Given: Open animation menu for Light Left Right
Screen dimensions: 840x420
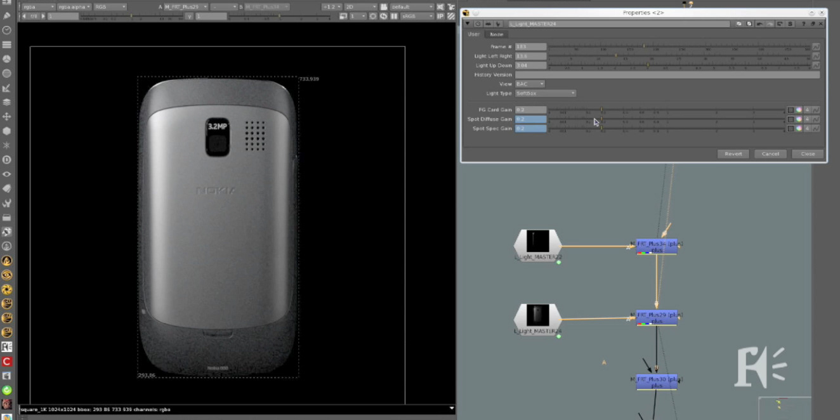Looking at the screenshot, I should pos(816,56).
